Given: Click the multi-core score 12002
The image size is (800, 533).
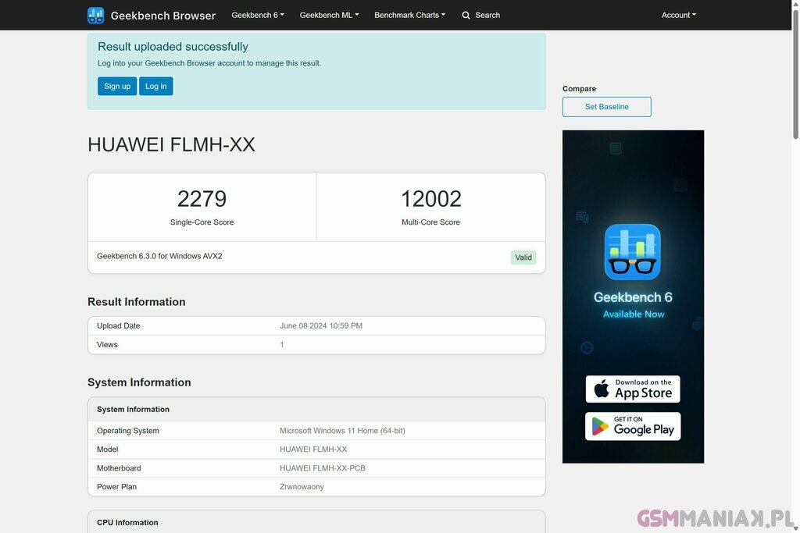Looking at the screenshot, I should [431, 199].
